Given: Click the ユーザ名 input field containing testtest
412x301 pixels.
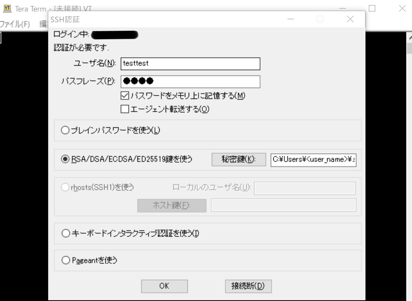Looking at the screenshot, I should point(190,64).
